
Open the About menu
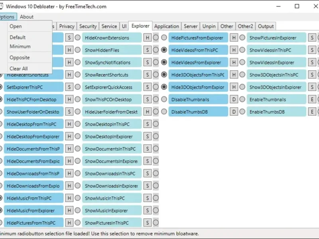pyautogui.click(x=27, y=17)
